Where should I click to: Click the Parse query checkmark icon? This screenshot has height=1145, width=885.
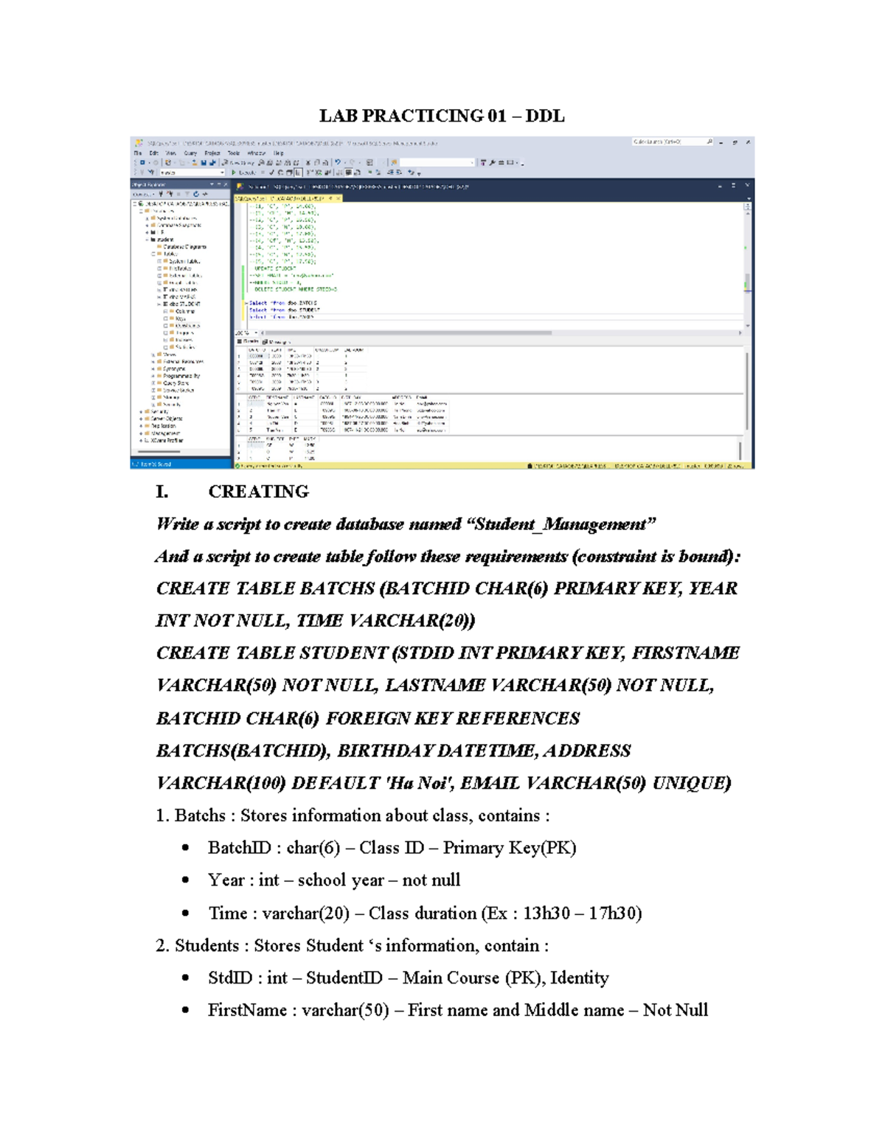pyautogui.click(x=271, y=173)
